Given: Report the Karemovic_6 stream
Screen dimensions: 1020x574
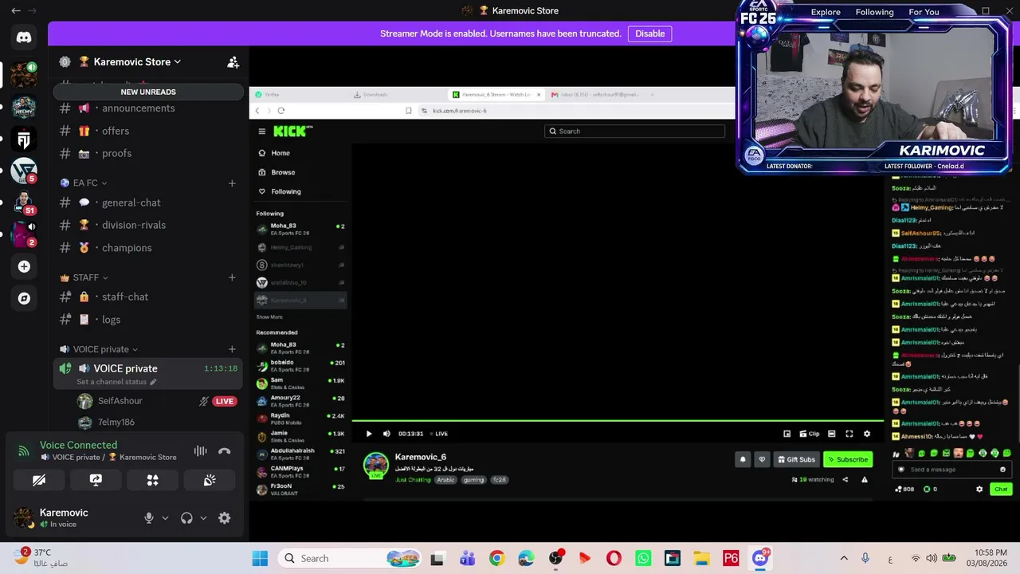Looking at the screenshot, I should [x=865, y=480].
